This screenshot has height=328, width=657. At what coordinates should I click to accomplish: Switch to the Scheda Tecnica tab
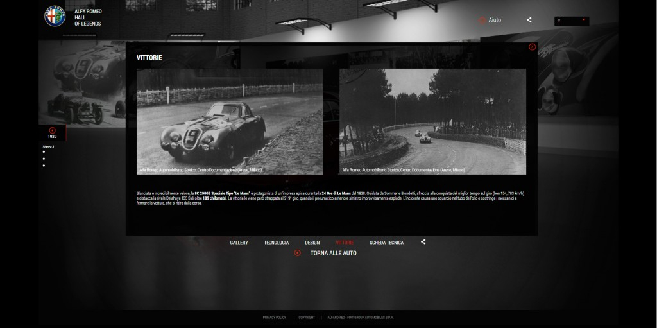click(386, 243)
